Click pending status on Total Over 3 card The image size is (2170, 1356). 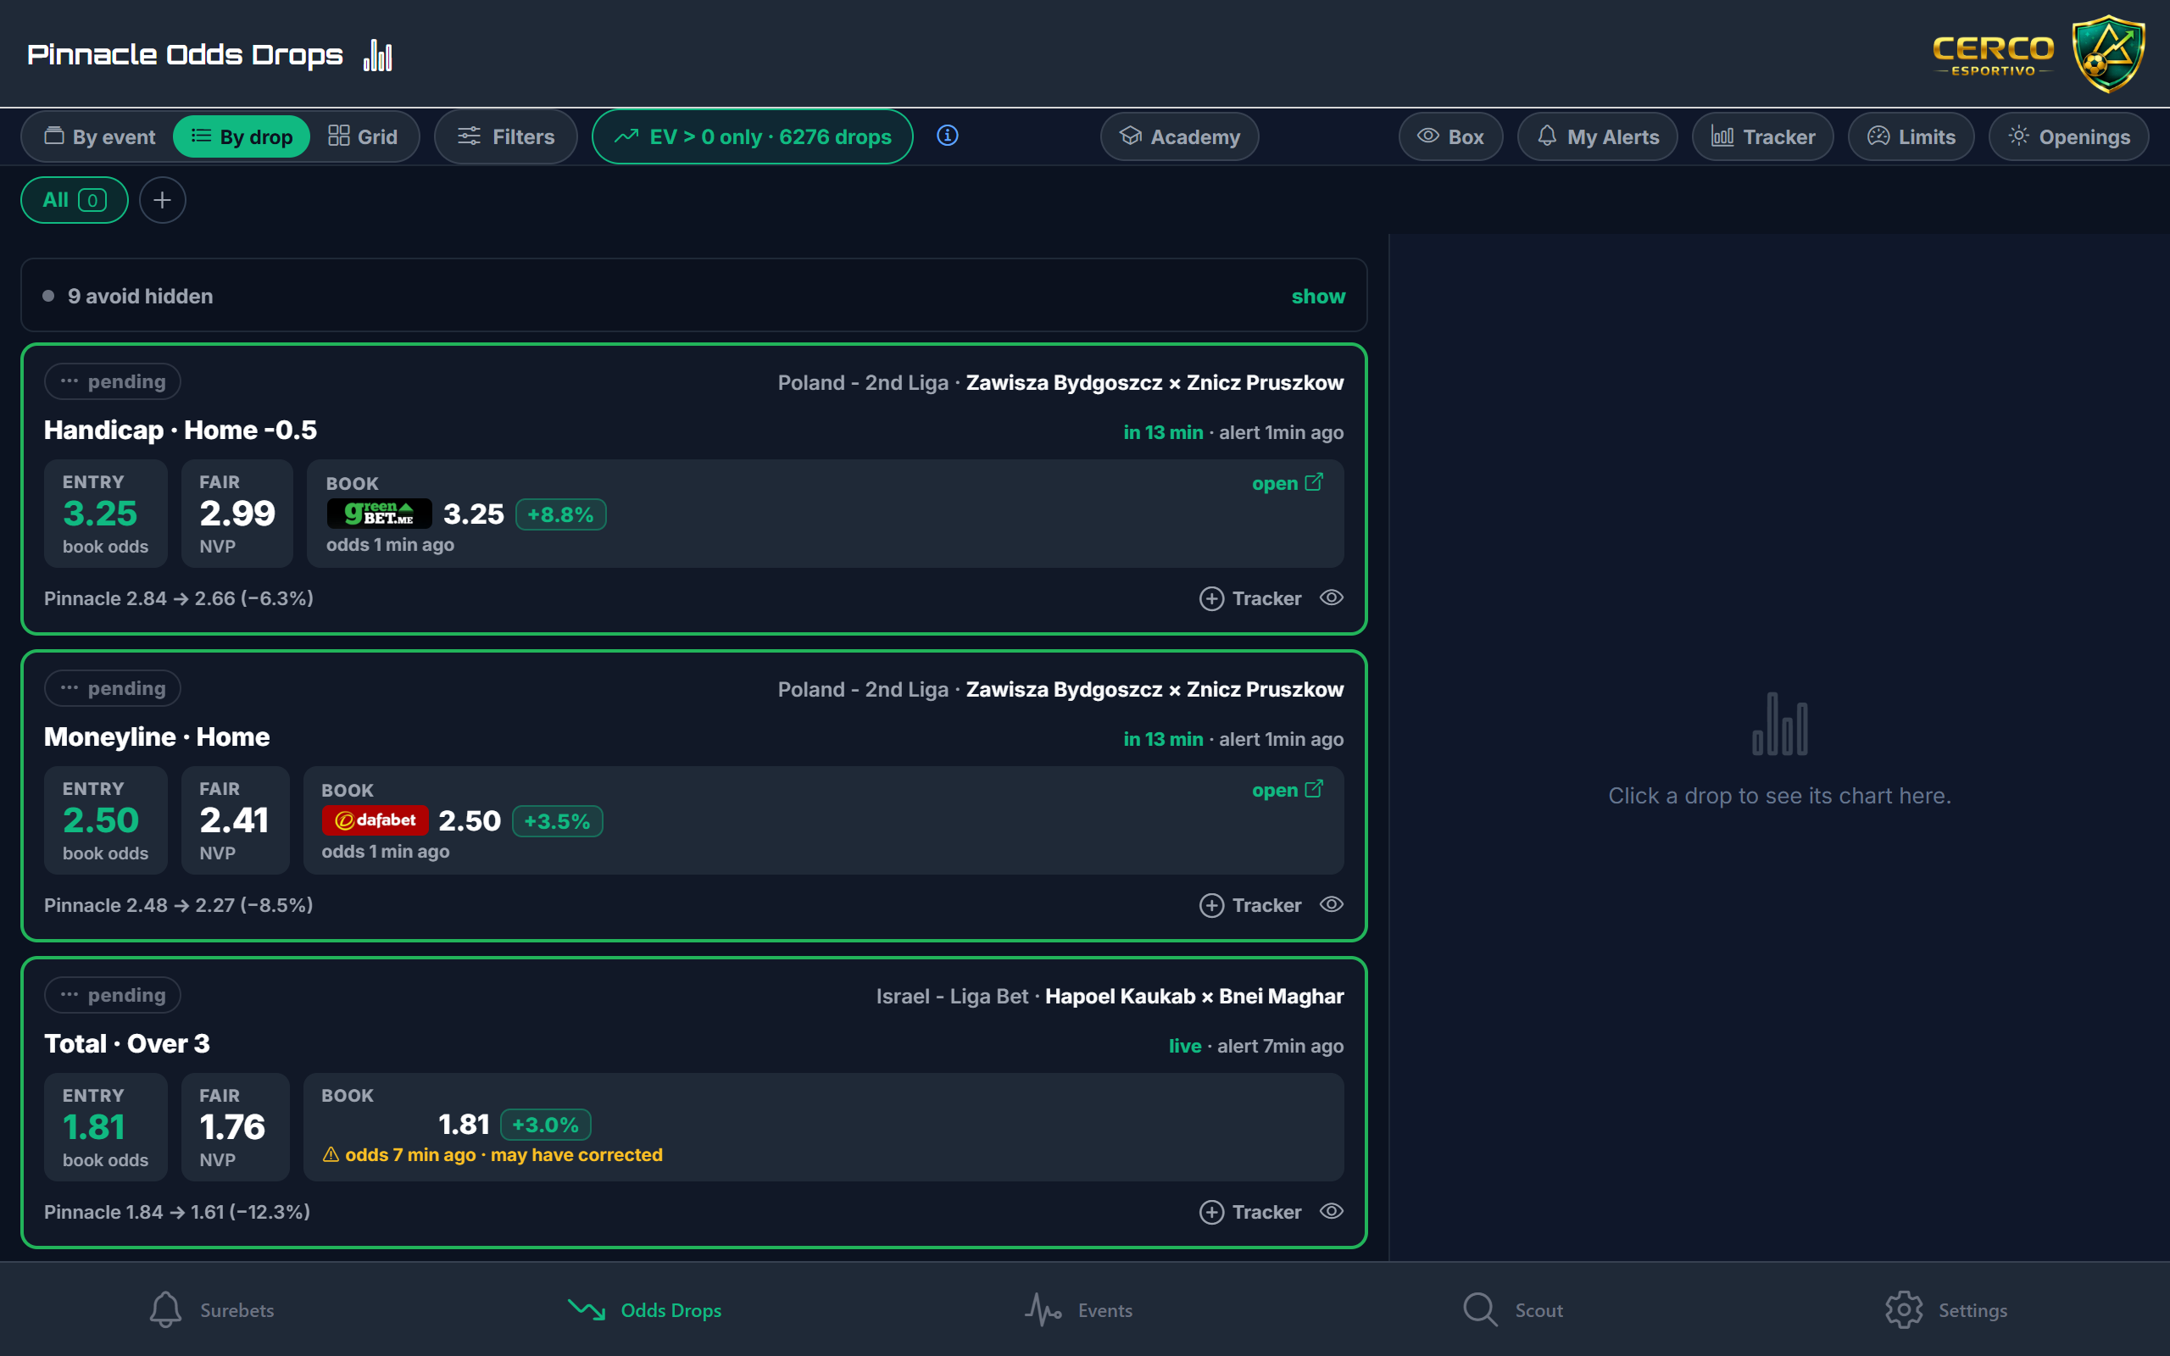pyautogui.click(x=112, y=995)
